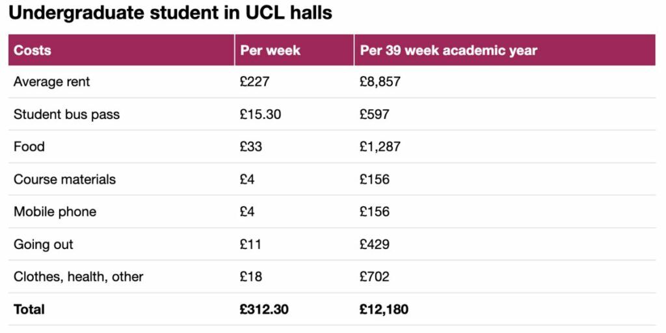Viewport: 666px width, 333px height.
Task: Click the 'Per week' column header
Action: point(271,50)
